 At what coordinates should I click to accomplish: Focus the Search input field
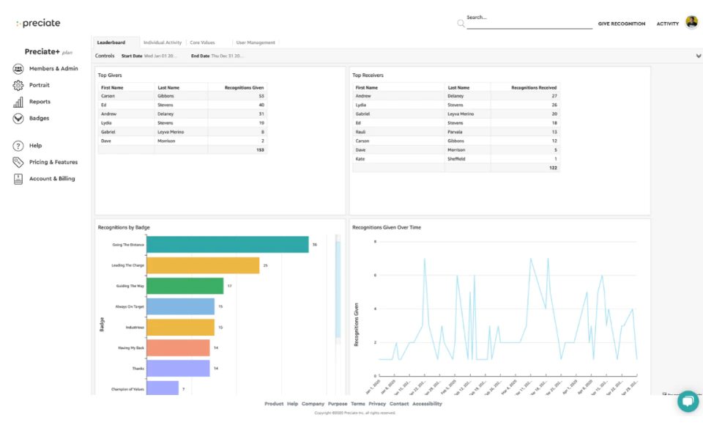coord(529,21)
